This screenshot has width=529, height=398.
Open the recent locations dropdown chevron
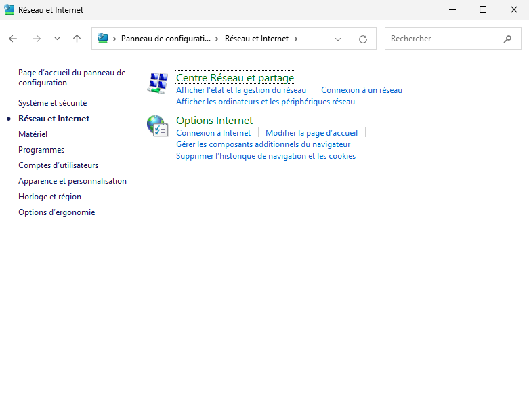click(57, 39)
